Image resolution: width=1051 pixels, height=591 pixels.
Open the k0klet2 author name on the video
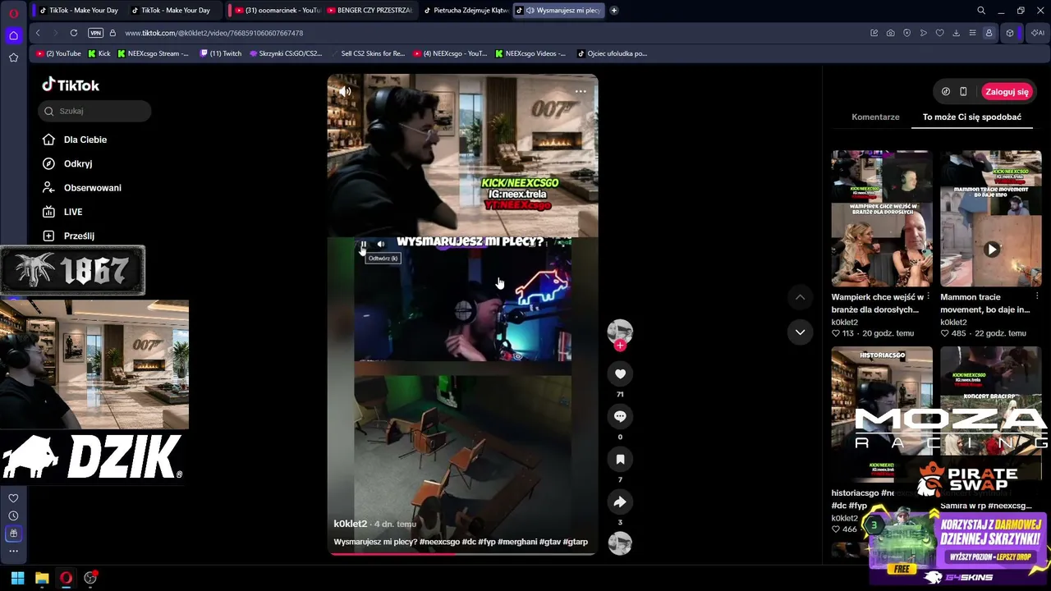pyautogui.click(x=351, y=524)
